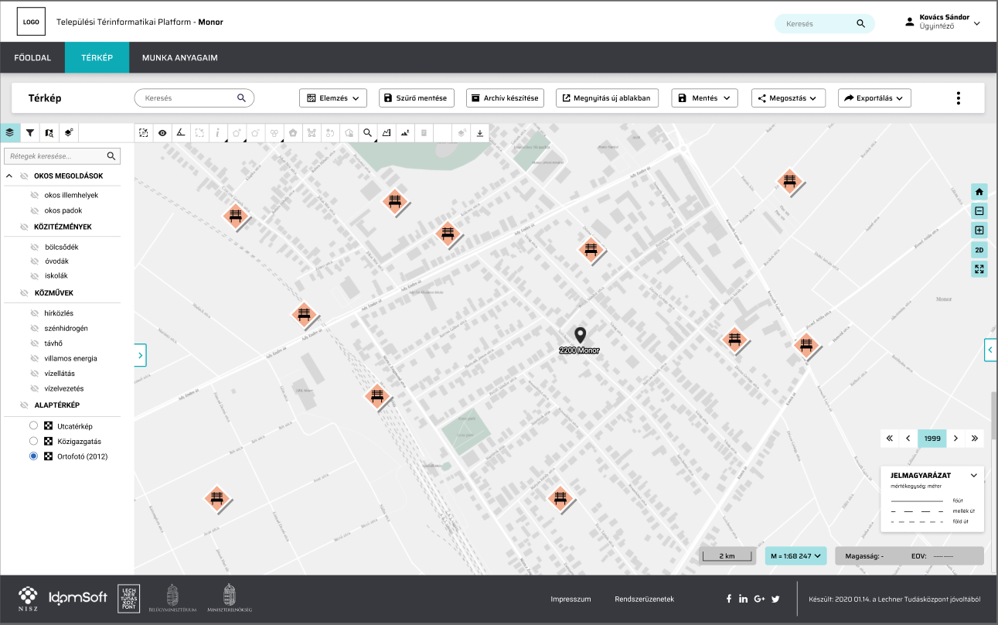Image resolution: width=998 pixels, height=625 pixels.
Task: Open LinkedIn link in footer
Action: tap(743, 599)
